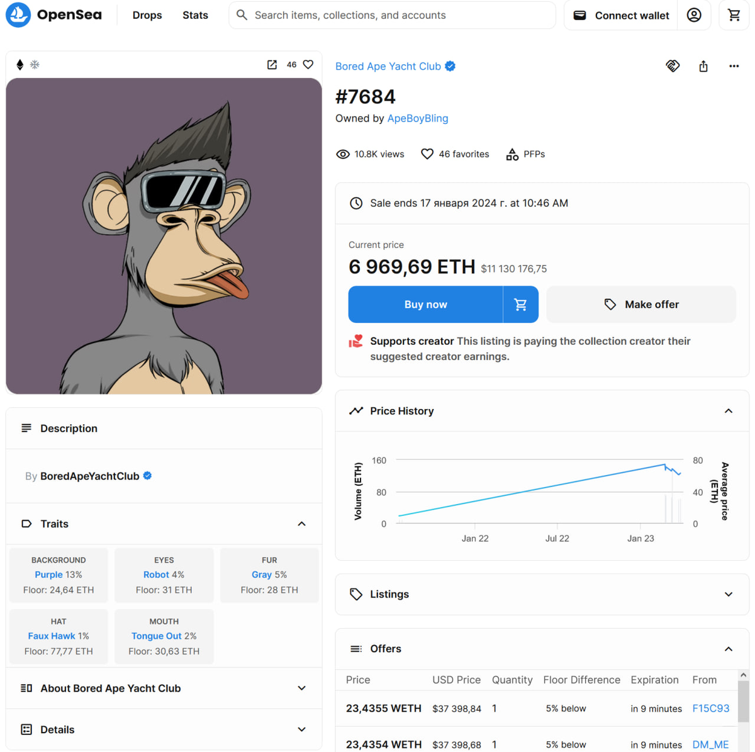Click the Description lines icon
755x752 pixels.
coord(26,428)
